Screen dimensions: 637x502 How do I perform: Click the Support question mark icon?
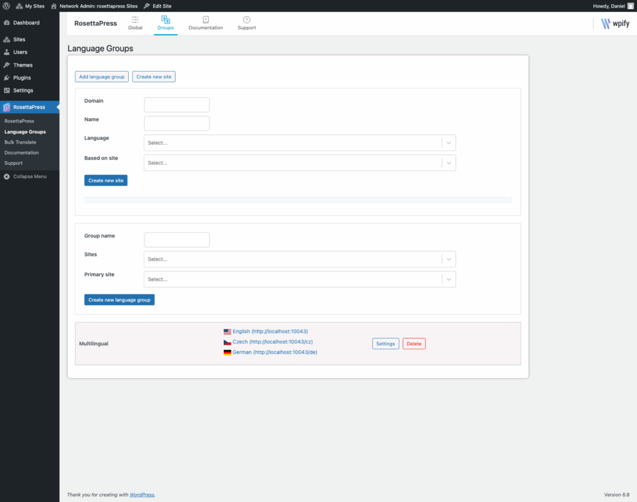tap(246, 19)
